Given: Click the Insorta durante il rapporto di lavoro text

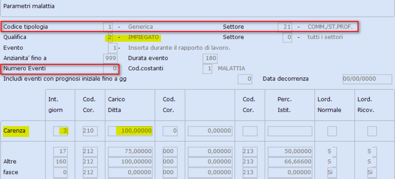Looking at the screenshot, I should (x=179, y=48).
